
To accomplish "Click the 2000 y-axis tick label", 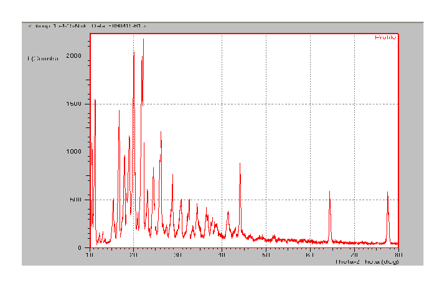I will tap(74, 56).
